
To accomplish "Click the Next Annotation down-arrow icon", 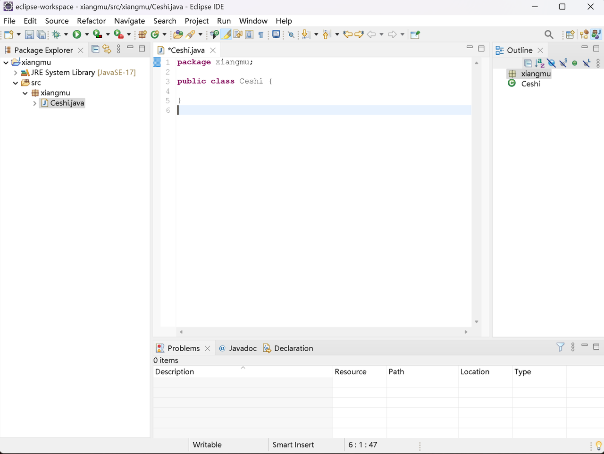I will (305, 34).
